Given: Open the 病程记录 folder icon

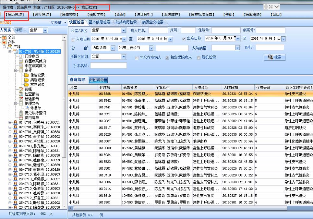Looking at the screenshot, I should point(27,80).
